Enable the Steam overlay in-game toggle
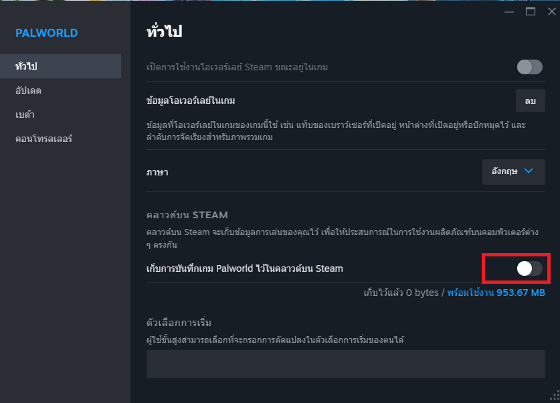The image size is (560, 403). pyautogui.click(x=529, y=67)
